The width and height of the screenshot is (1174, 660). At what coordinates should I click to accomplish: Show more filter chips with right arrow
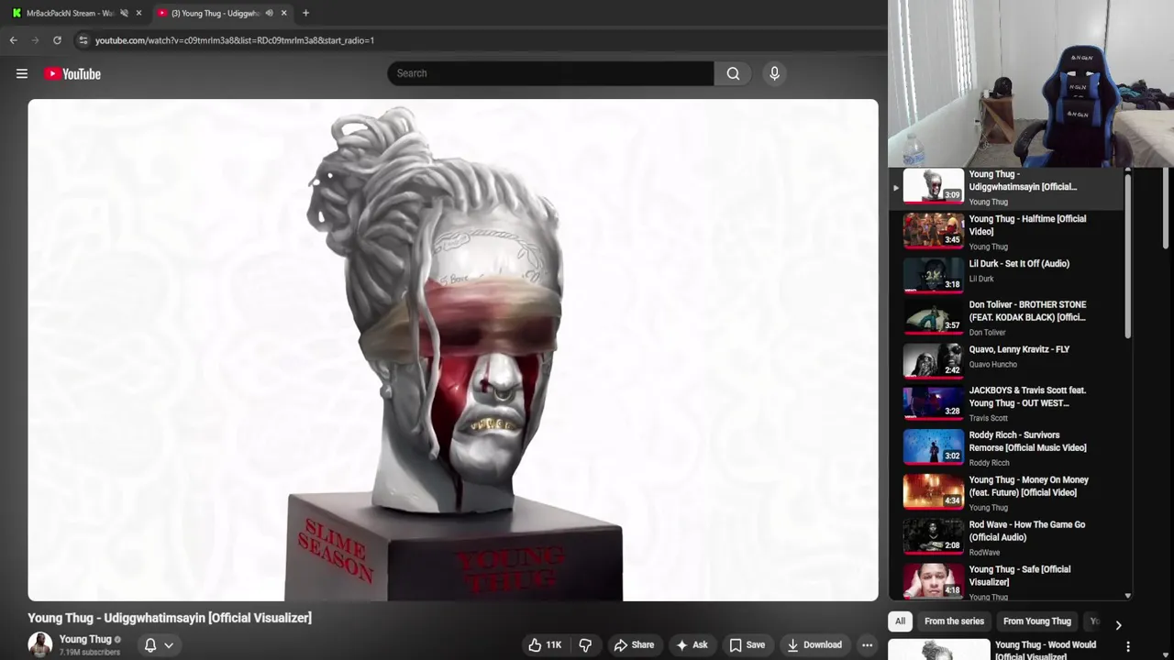click(x=1118, y=625)
